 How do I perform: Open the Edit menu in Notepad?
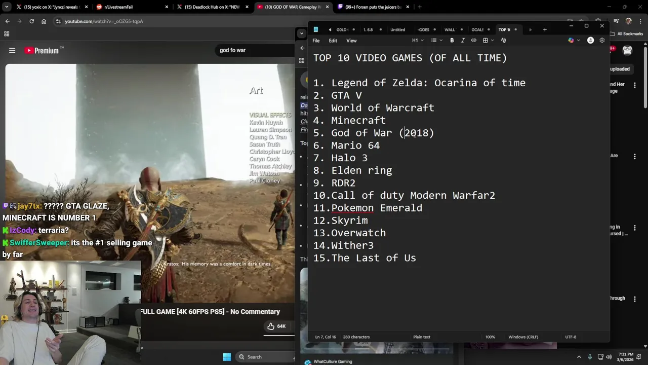[x=333, y=41]
